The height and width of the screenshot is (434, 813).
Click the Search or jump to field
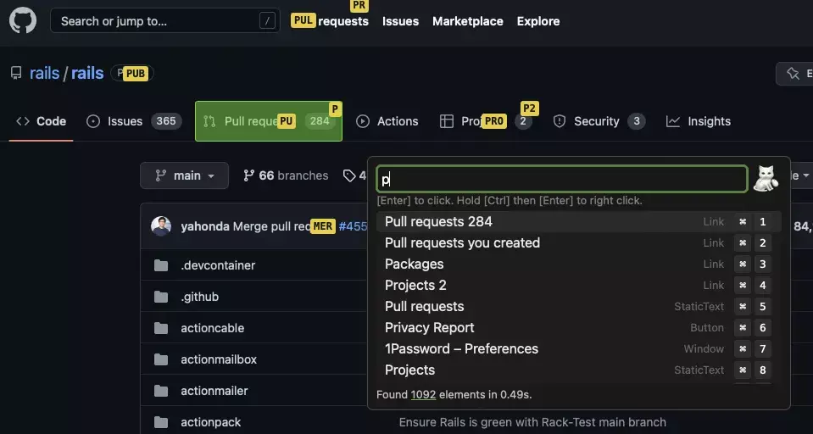click(164, 21)
